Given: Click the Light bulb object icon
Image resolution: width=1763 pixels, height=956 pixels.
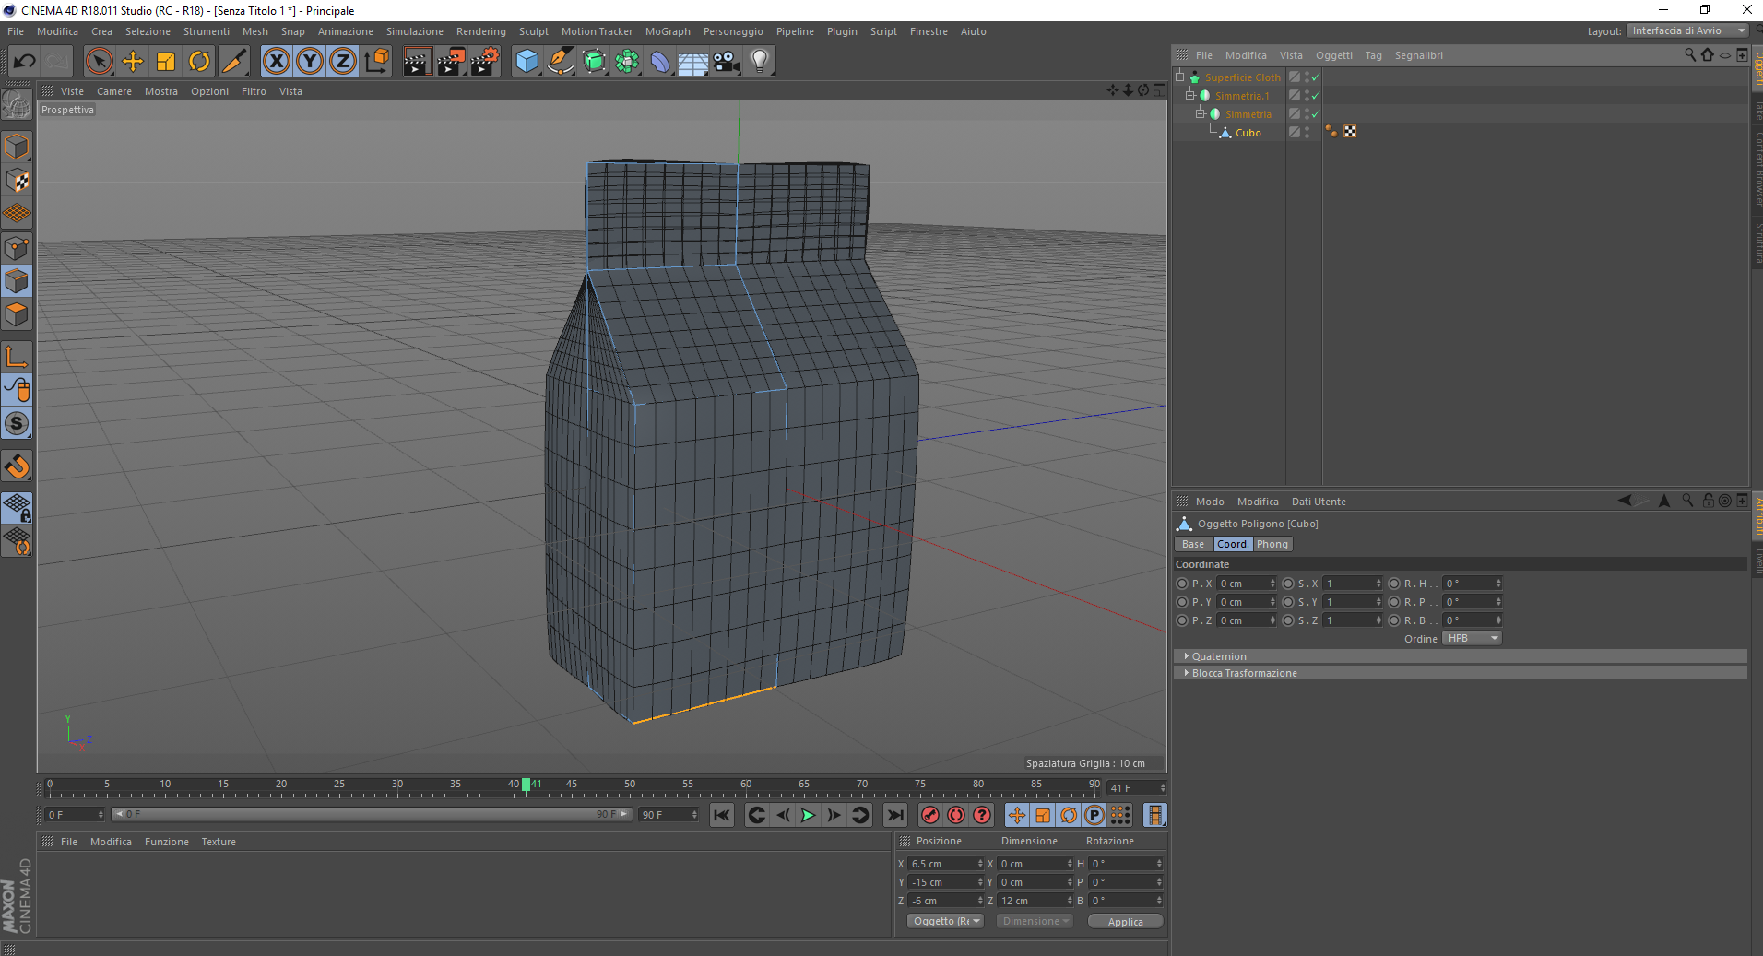Looking at the screenshot, I should click(759, 62).
